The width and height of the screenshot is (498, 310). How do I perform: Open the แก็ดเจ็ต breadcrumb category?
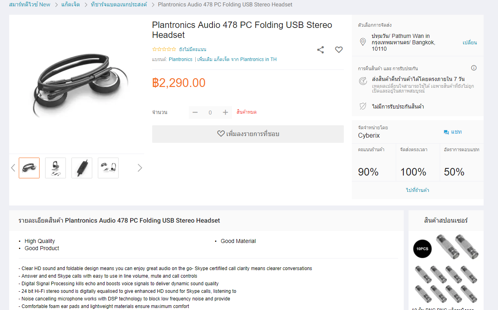pyautogui.click(x=71, y=4)
